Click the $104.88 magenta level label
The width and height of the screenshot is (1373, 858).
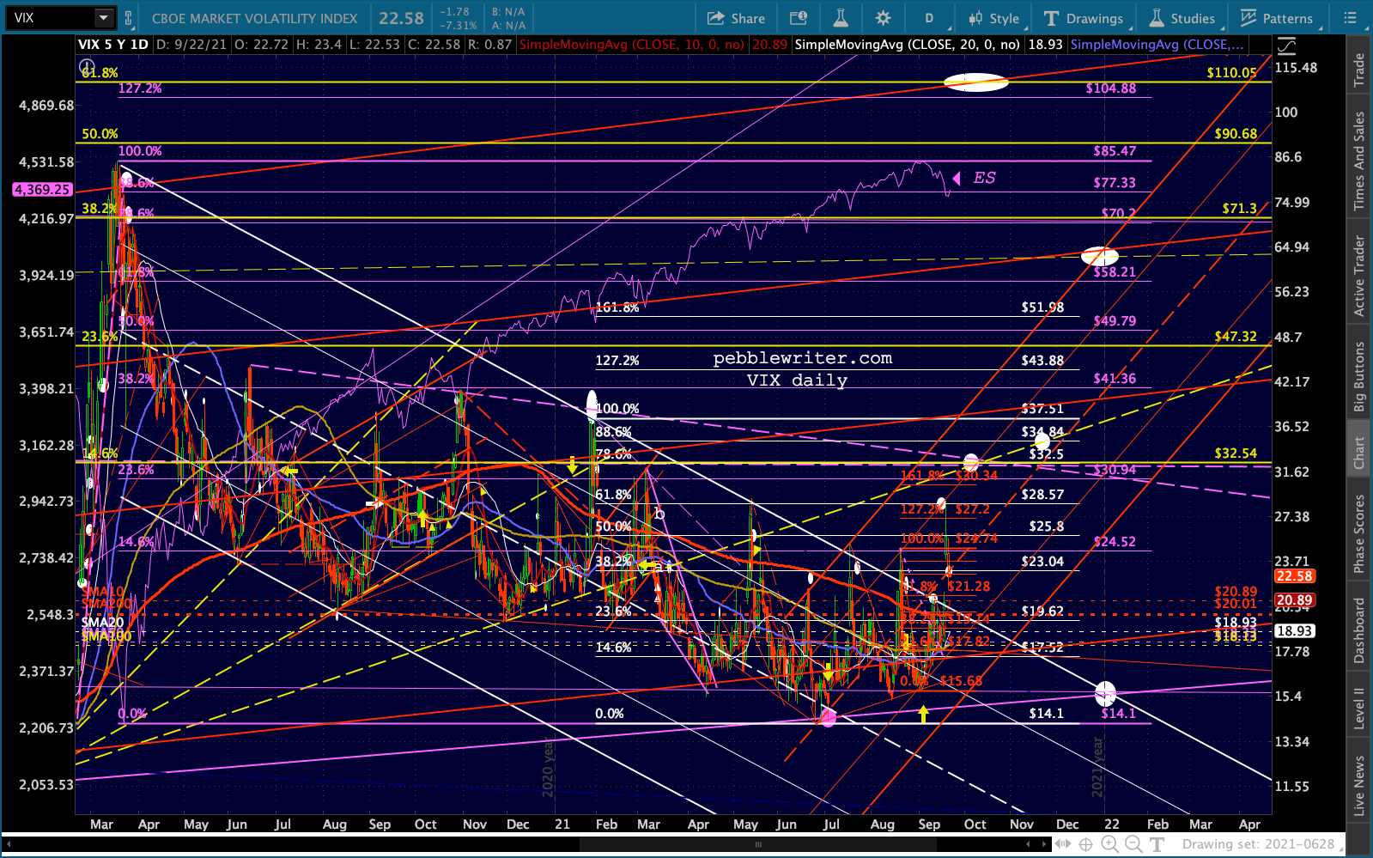click(1111, 88)
